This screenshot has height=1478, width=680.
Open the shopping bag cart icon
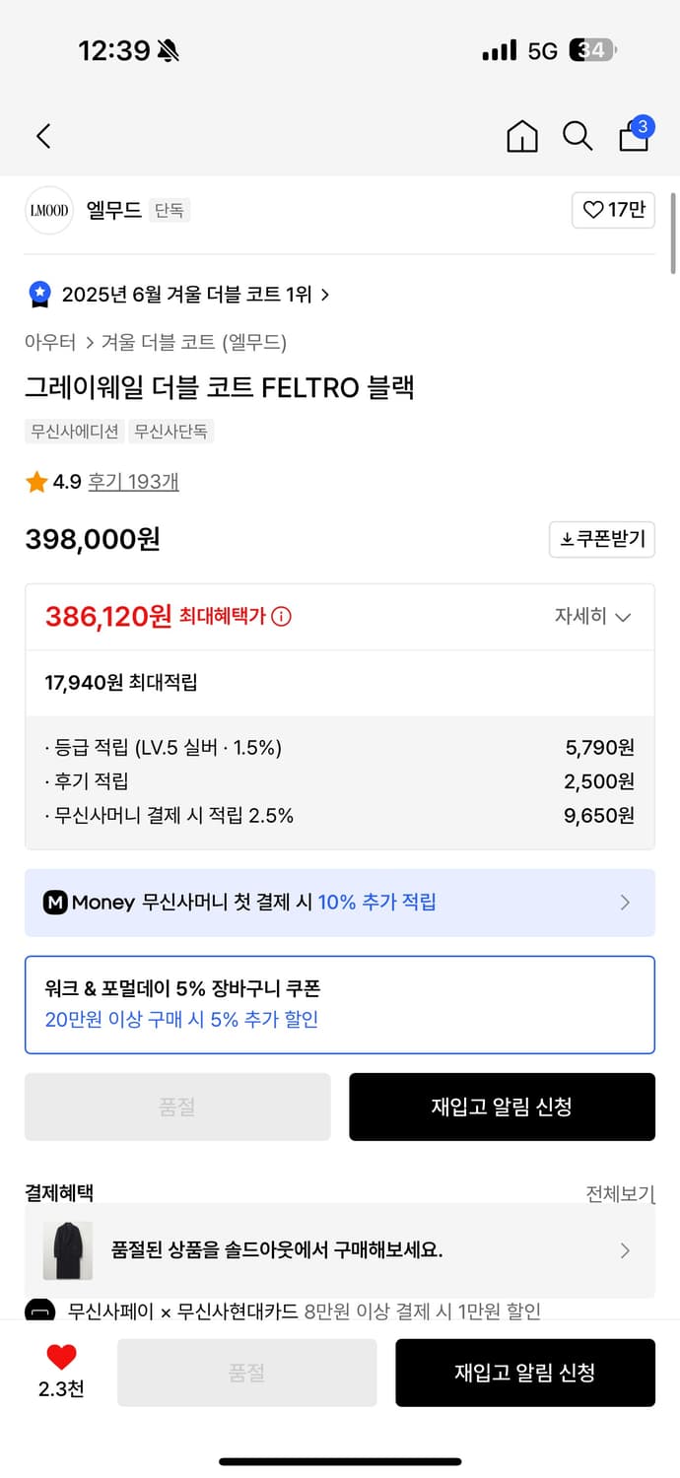coord(634,136)
